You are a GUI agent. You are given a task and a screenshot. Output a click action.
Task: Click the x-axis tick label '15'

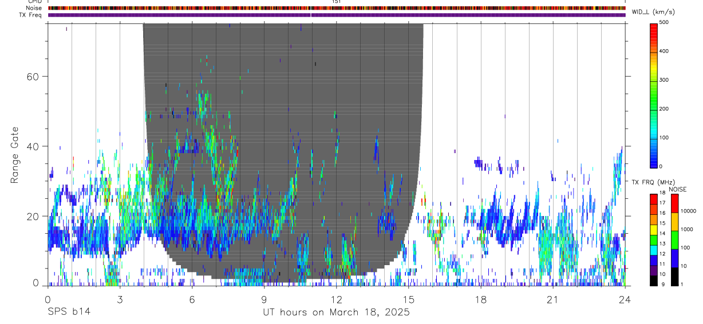click(x=409, y=299)
